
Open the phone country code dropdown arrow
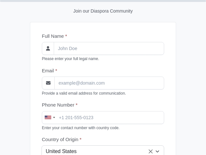coord(54,118)
